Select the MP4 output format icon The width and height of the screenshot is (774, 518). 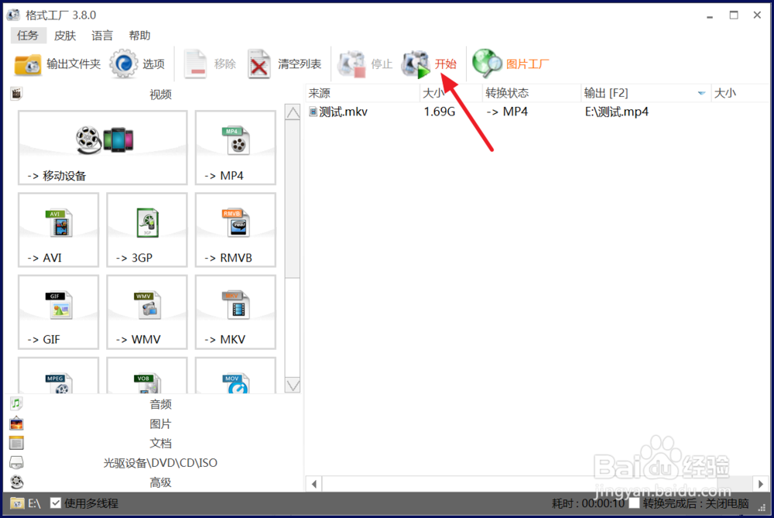[235, 147]
